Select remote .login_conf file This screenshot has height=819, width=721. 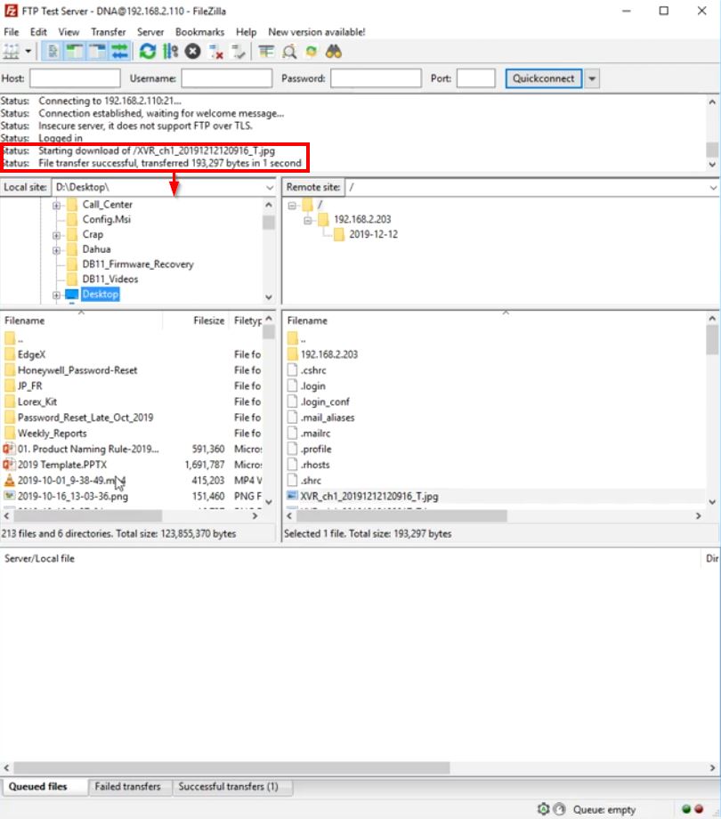click(x=325, y=401)
